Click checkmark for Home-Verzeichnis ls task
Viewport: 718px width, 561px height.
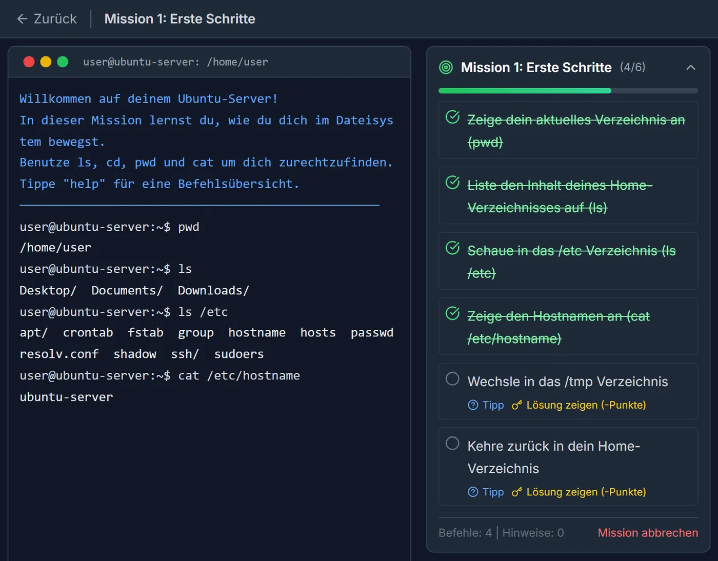pos(452,182)
